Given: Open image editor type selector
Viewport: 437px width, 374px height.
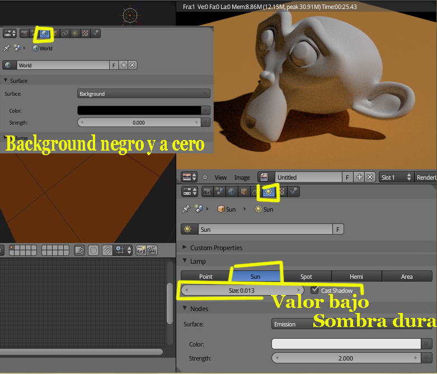Looking at the screenshot, I should [x=189, y=177].
